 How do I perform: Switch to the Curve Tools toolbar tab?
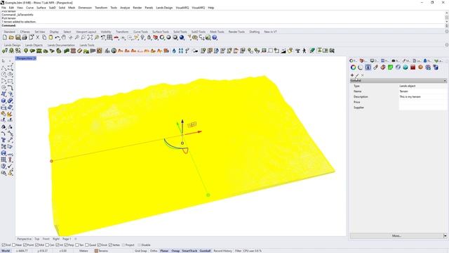pyautogui.click(x=140, y=32)
